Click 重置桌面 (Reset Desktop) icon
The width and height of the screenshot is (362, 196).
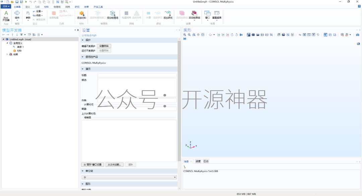click(217, 15)
